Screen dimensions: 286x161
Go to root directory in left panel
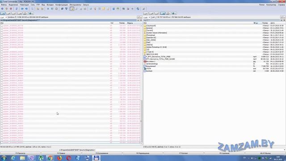click(138, 17)
